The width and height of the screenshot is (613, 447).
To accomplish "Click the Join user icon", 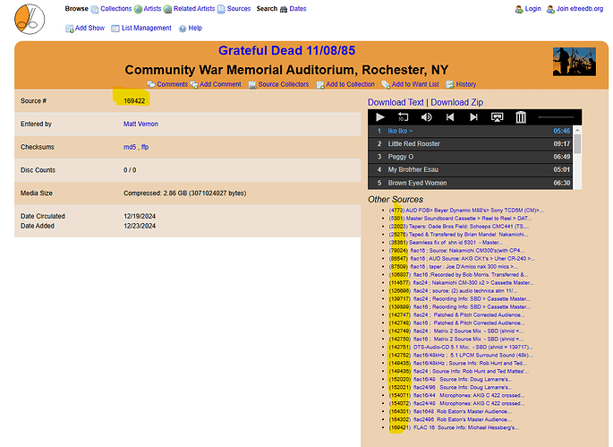I will pyautogui.click(x=551, y=9).
